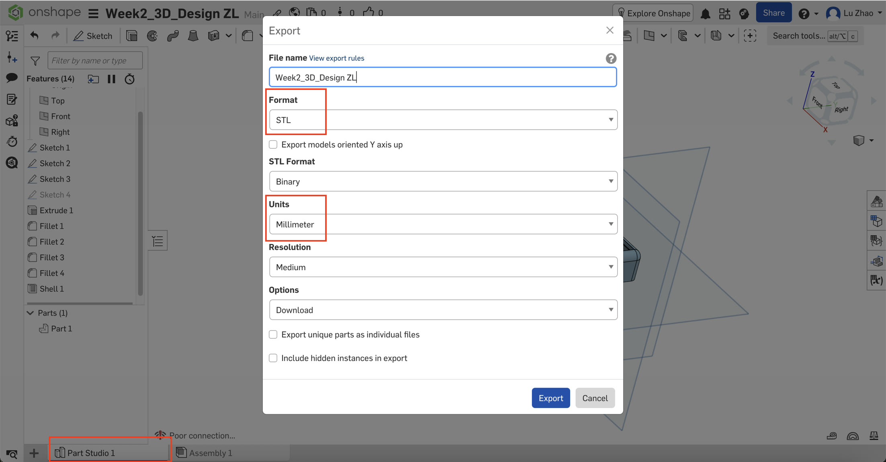Open the export help question mark

click(611, 58)
